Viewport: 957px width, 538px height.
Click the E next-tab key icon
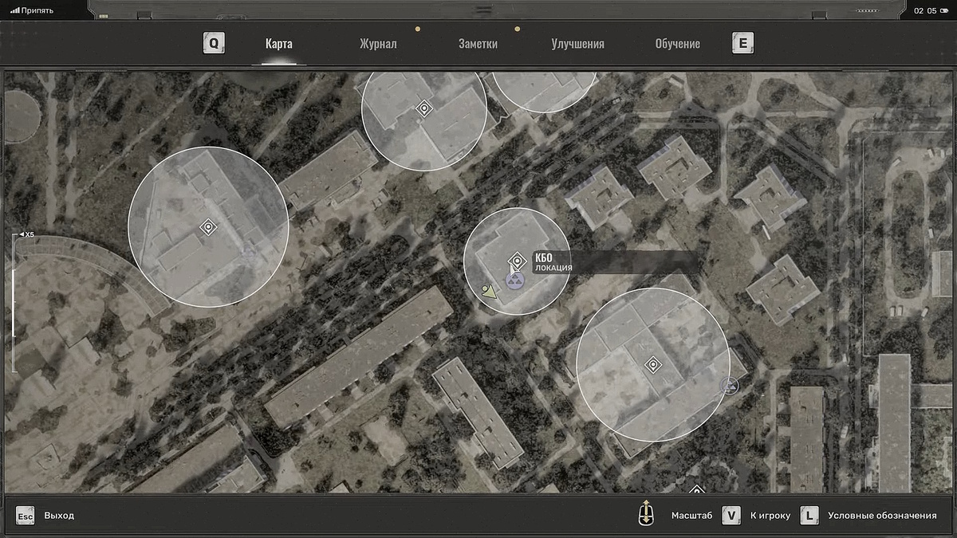tap(743, 43)
